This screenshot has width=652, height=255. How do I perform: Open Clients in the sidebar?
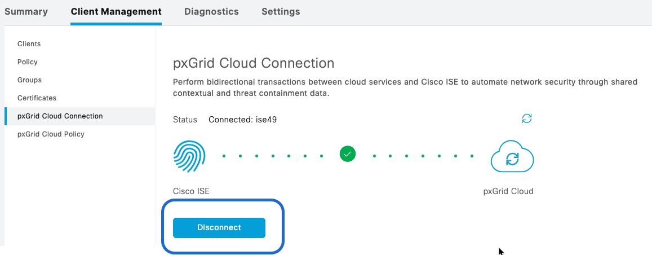coord(29,43)
